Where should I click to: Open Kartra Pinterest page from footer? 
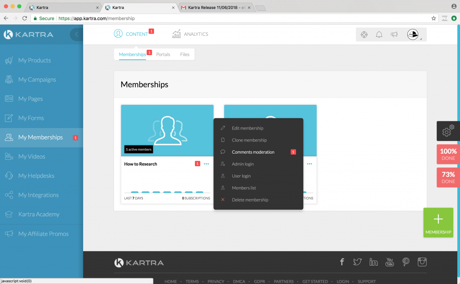[406, 262]
